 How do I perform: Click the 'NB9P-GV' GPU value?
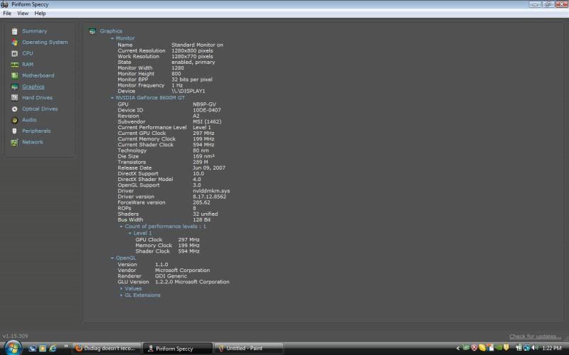click(204, 104)
